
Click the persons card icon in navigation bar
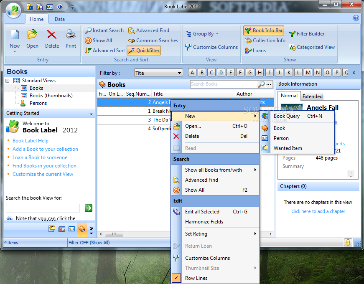tap(71, 229)
